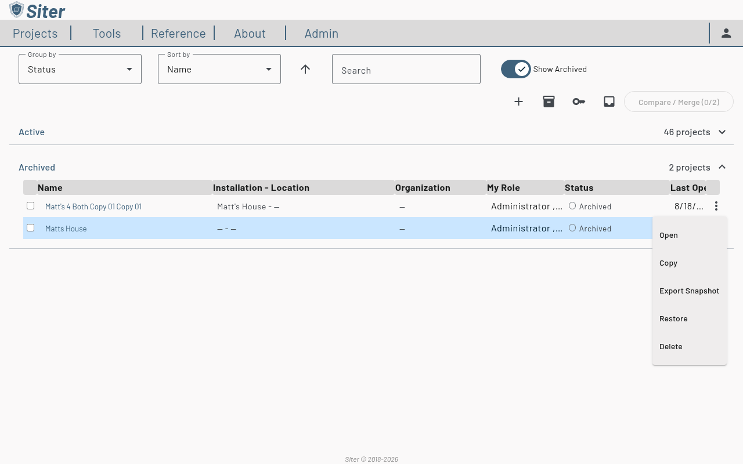Image resolution: width=743 pixels, height=464 pixels.
Task: Select Restore in the context menu
Action: tap(690, 318)
